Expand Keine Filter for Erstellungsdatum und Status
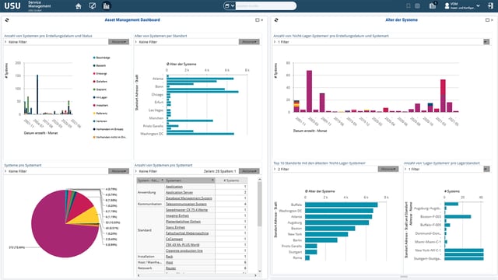 pyautogui.click(x=5, y=42)
